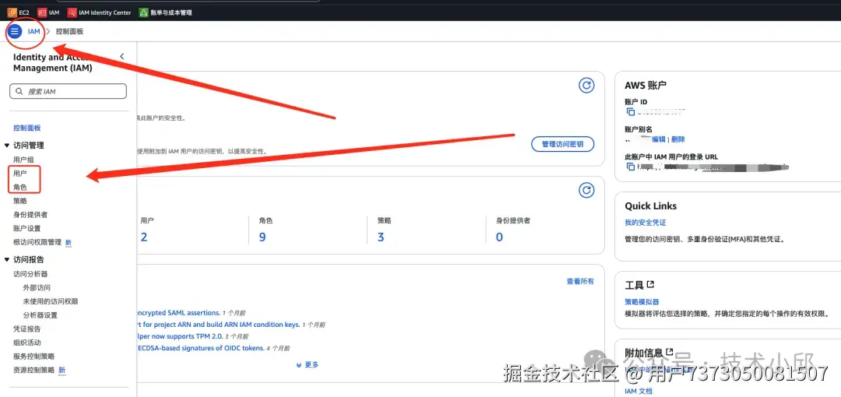Viewport: 841px width, 397px height.
Task: Focus the 搜索 IAM search field
Action: [68, 91]
